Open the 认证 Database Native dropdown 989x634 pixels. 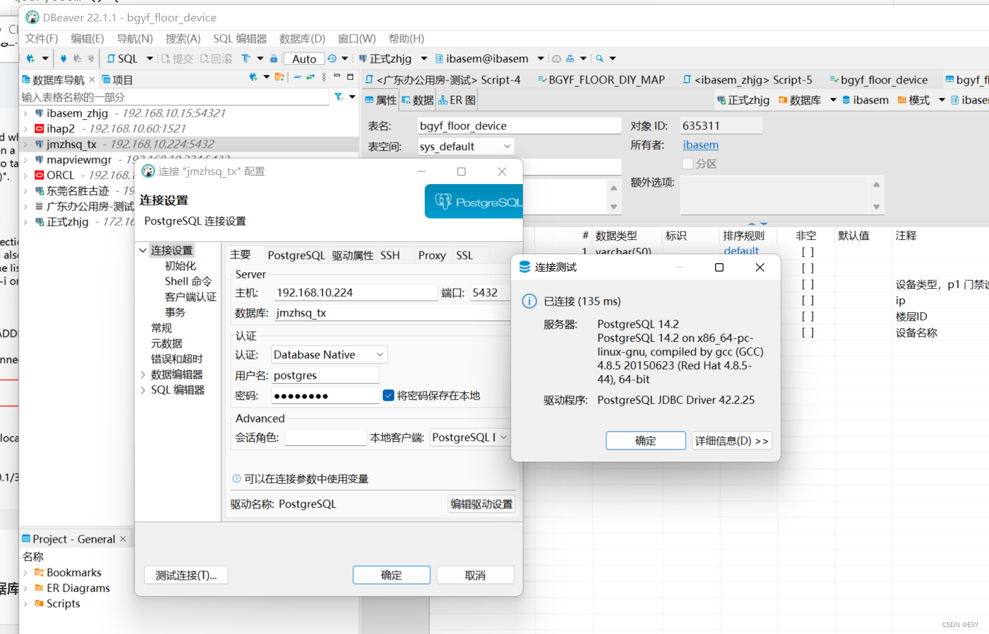(x=329, y=355)
